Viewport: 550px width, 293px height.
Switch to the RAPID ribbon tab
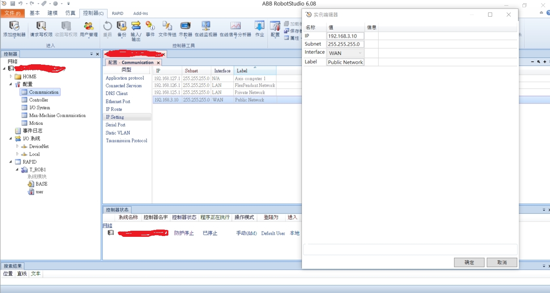[117, 13]
